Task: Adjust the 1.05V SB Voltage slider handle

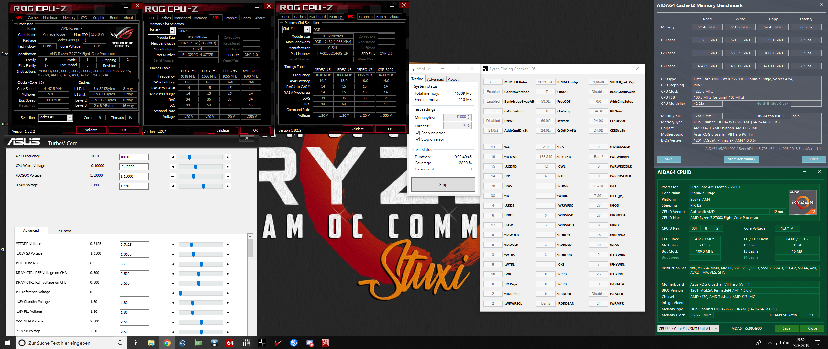Action: pos(193,255)
